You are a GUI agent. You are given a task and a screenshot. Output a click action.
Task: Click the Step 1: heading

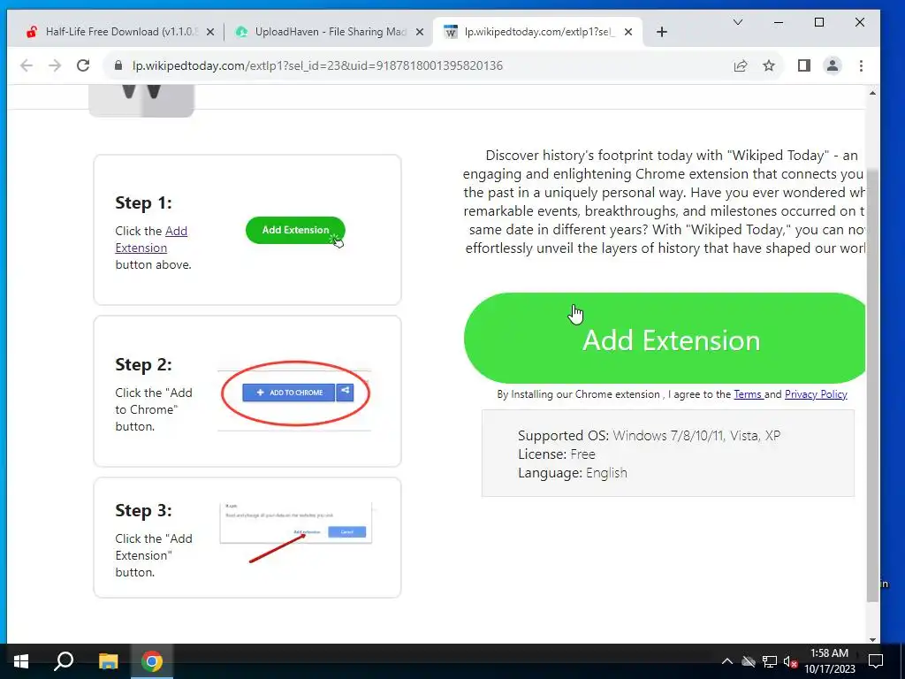[143, 202]
